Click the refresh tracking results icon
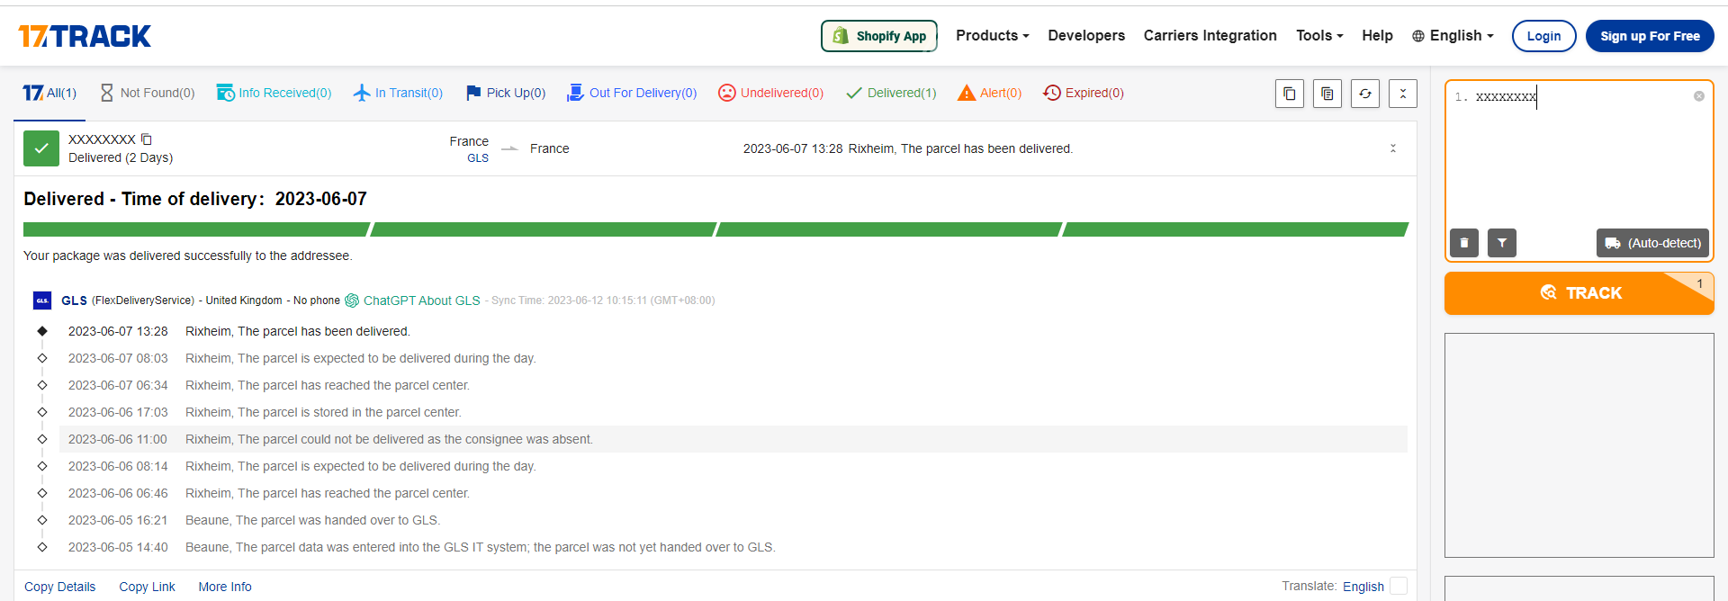The width and height of the screenshot is (1728, 601). coord(1364,94)
